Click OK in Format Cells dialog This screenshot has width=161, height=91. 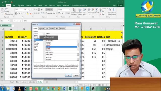pyautogui.click(x=68, y=75)
